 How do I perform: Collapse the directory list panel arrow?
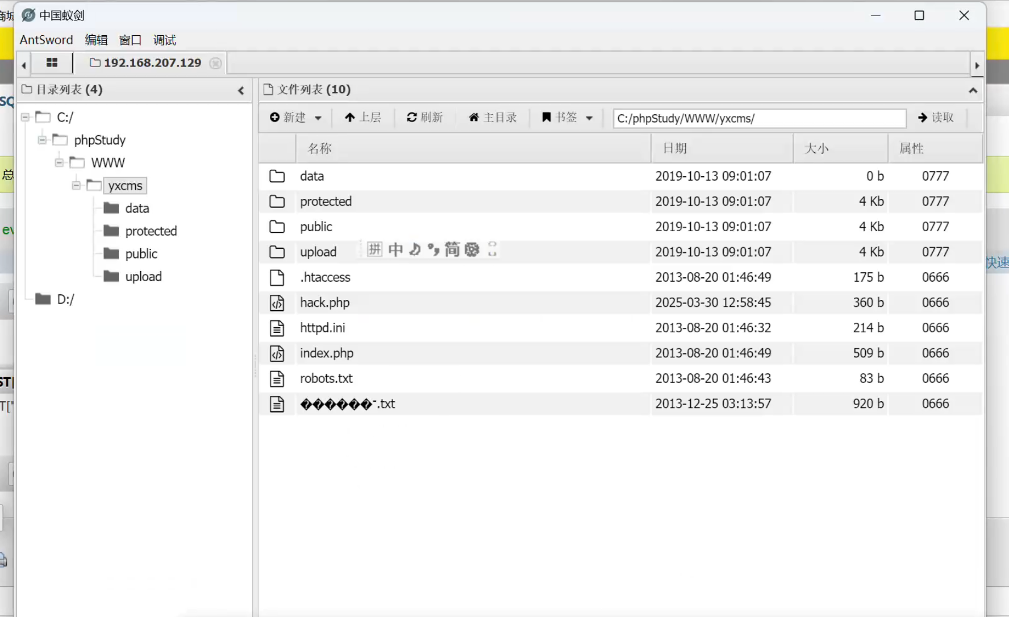click(x=241, y=90)
